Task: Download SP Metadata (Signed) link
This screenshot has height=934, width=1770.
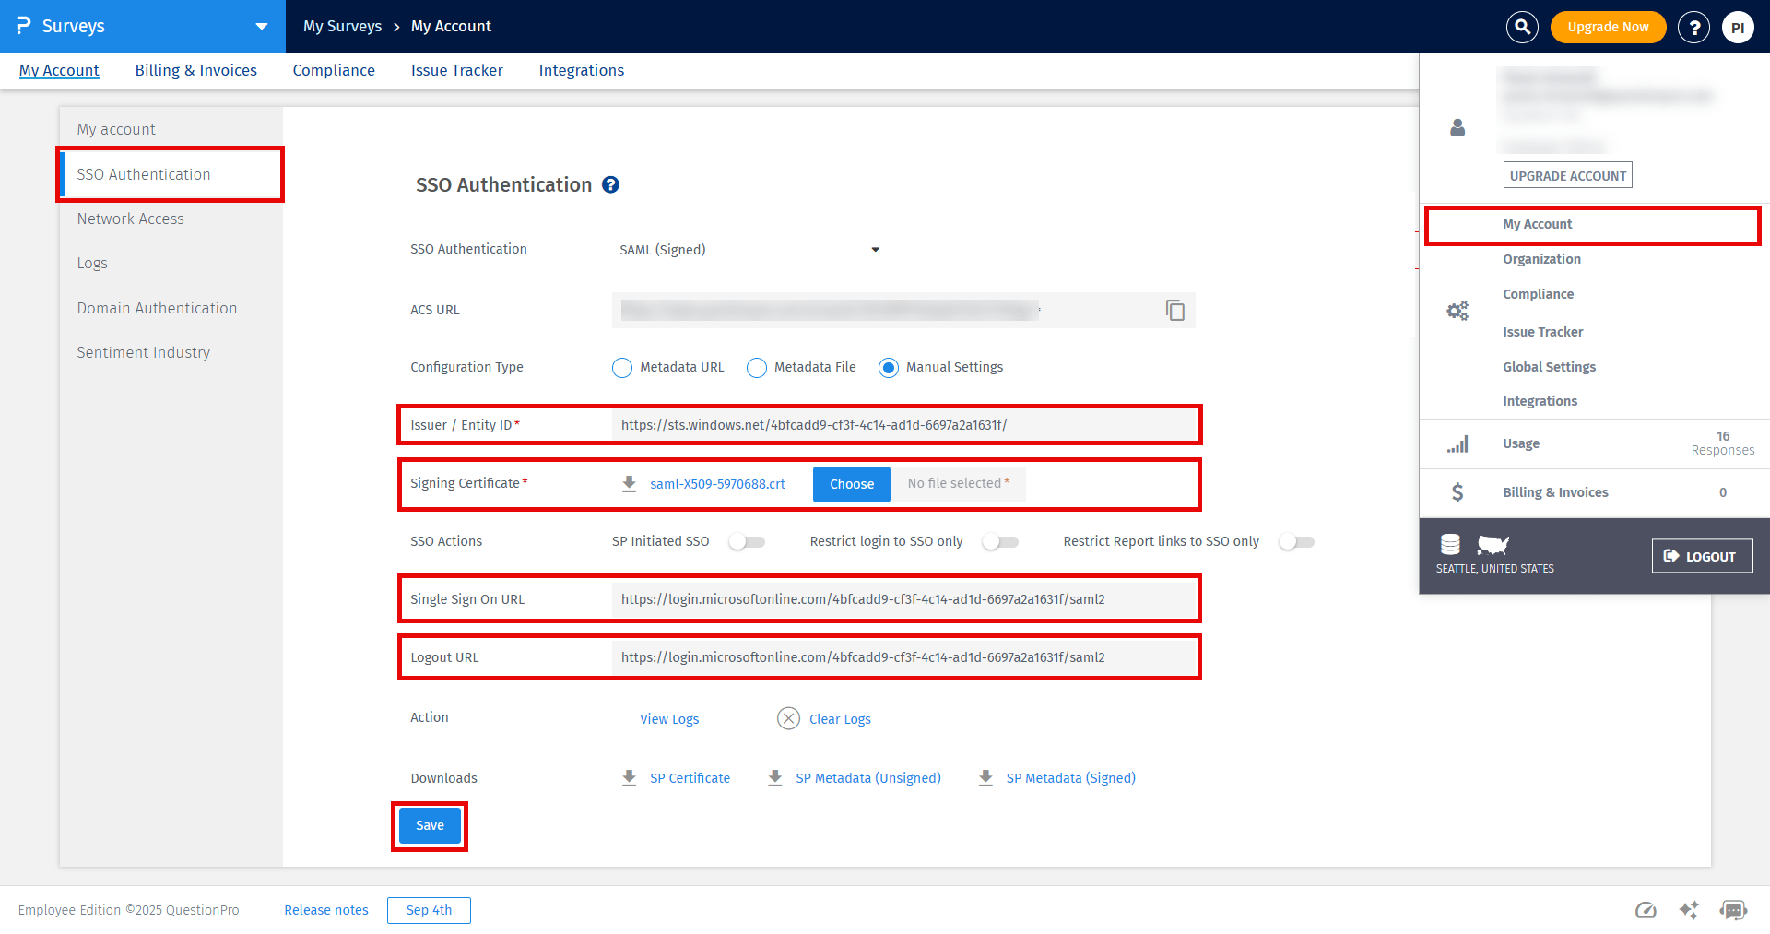Action: 1071,778
